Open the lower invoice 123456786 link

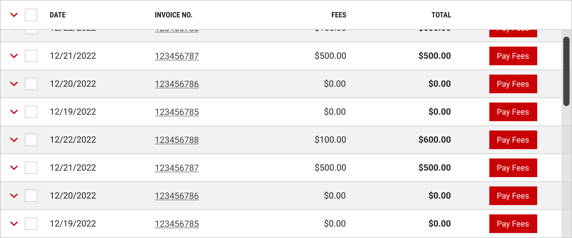pos(177,196)
